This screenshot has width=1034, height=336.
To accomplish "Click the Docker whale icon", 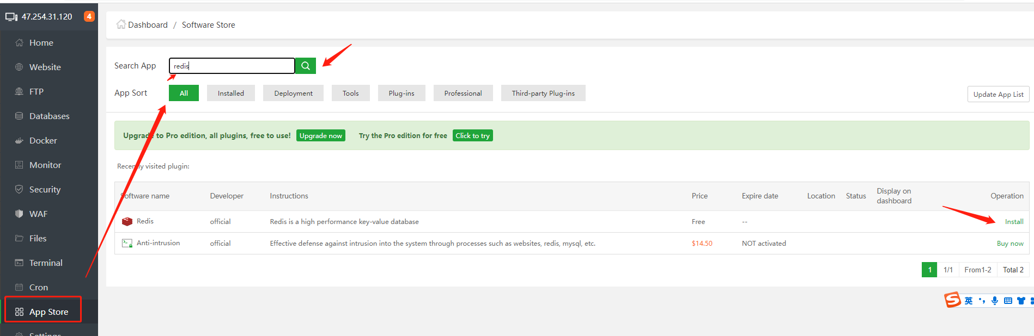I will (19, 140).
